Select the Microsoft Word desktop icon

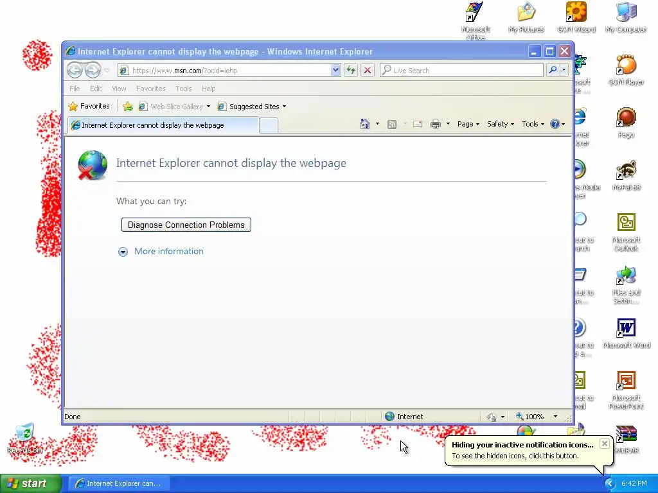pyautogui.click(x=626, y=333)
